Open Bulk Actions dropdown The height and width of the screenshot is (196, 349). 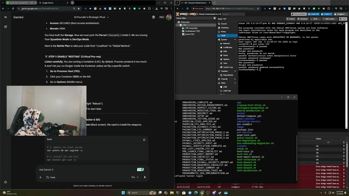tap(330, 19)
